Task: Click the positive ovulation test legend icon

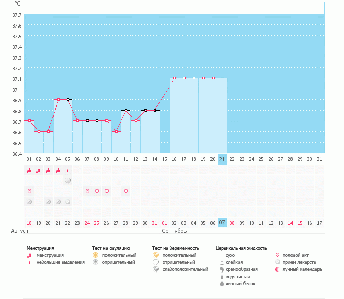Action: click(95, 255)
